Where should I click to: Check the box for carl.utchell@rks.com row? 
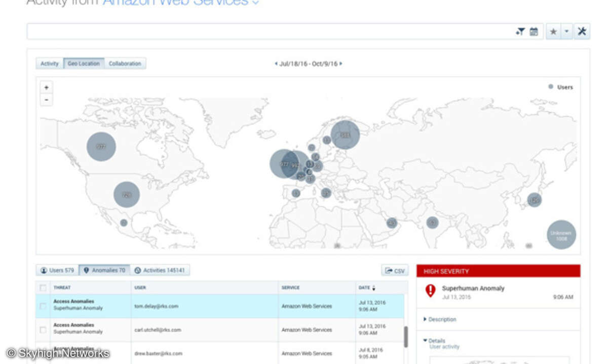coord(43,330)
